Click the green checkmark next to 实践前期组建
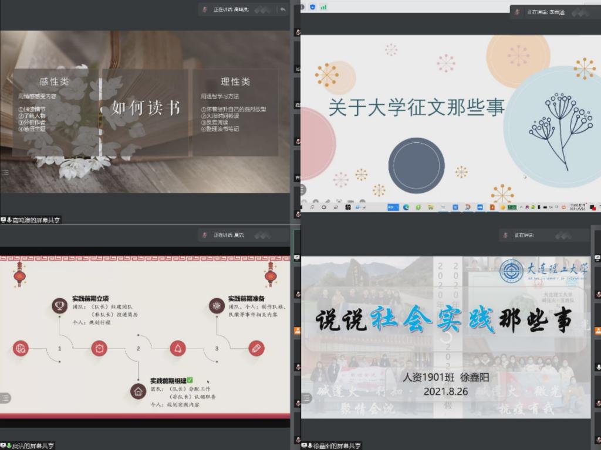 point(190,380)
